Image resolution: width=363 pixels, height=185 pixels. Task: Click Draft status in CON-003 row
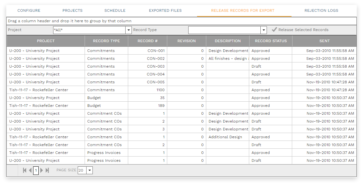(256, 66)
